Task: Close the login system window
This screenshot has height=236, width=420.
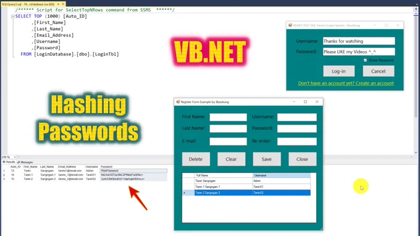Action: point(398,25)
